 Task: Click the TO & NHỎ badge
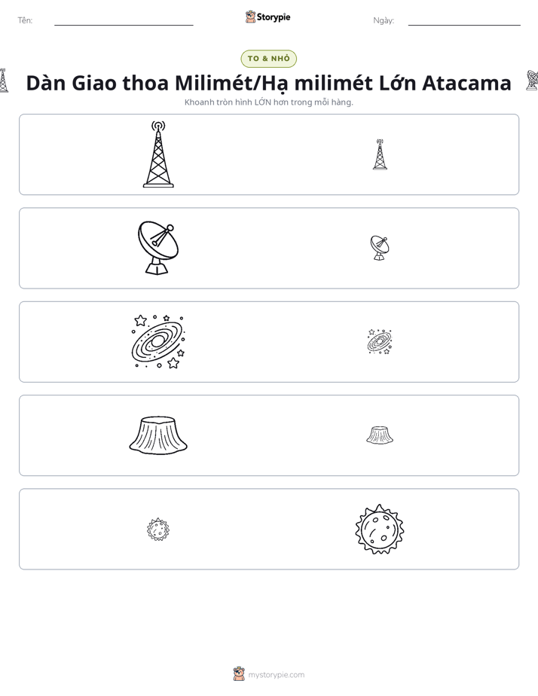(268, 59)
